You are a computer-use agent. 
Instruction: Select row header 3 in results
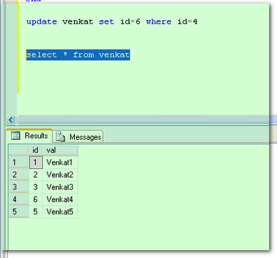coord(19,187)
